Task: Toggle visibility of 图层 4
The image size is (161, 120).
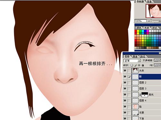Action: [x=125, y=100]
